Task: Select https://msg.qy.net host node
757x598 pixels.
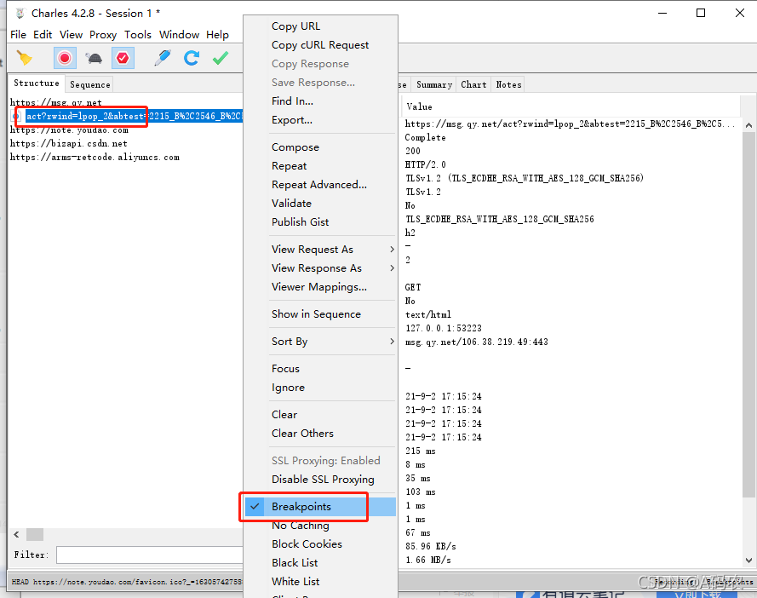Action: (x=56, y=102)
